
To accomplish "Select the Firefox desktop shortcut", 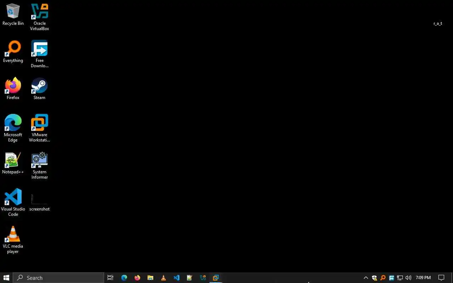I will click(x=13, y=89).
